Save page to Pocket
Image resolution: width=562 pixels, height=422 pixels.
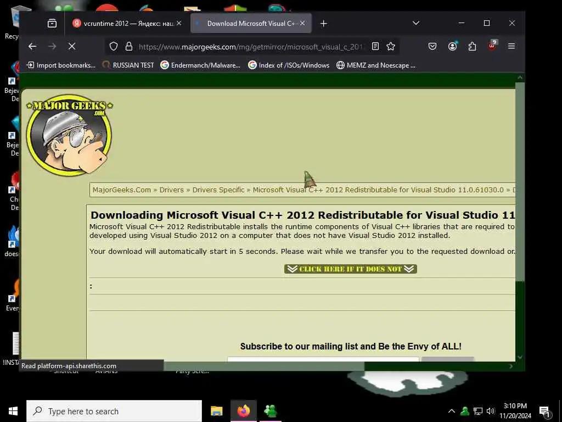pos(432,46)
